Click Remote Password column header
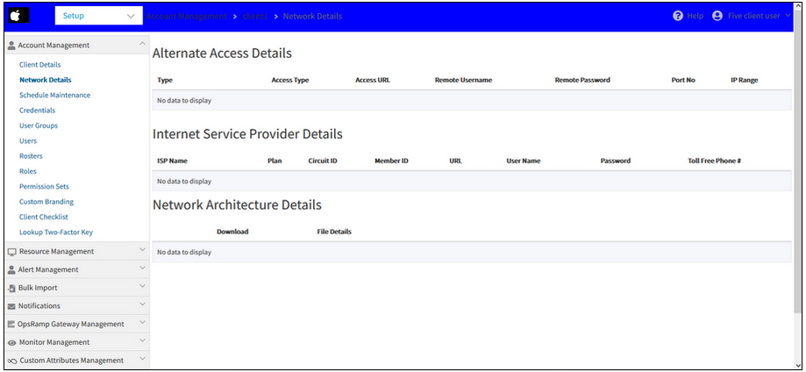The image size is (806, 372). [x=582, y=80]
